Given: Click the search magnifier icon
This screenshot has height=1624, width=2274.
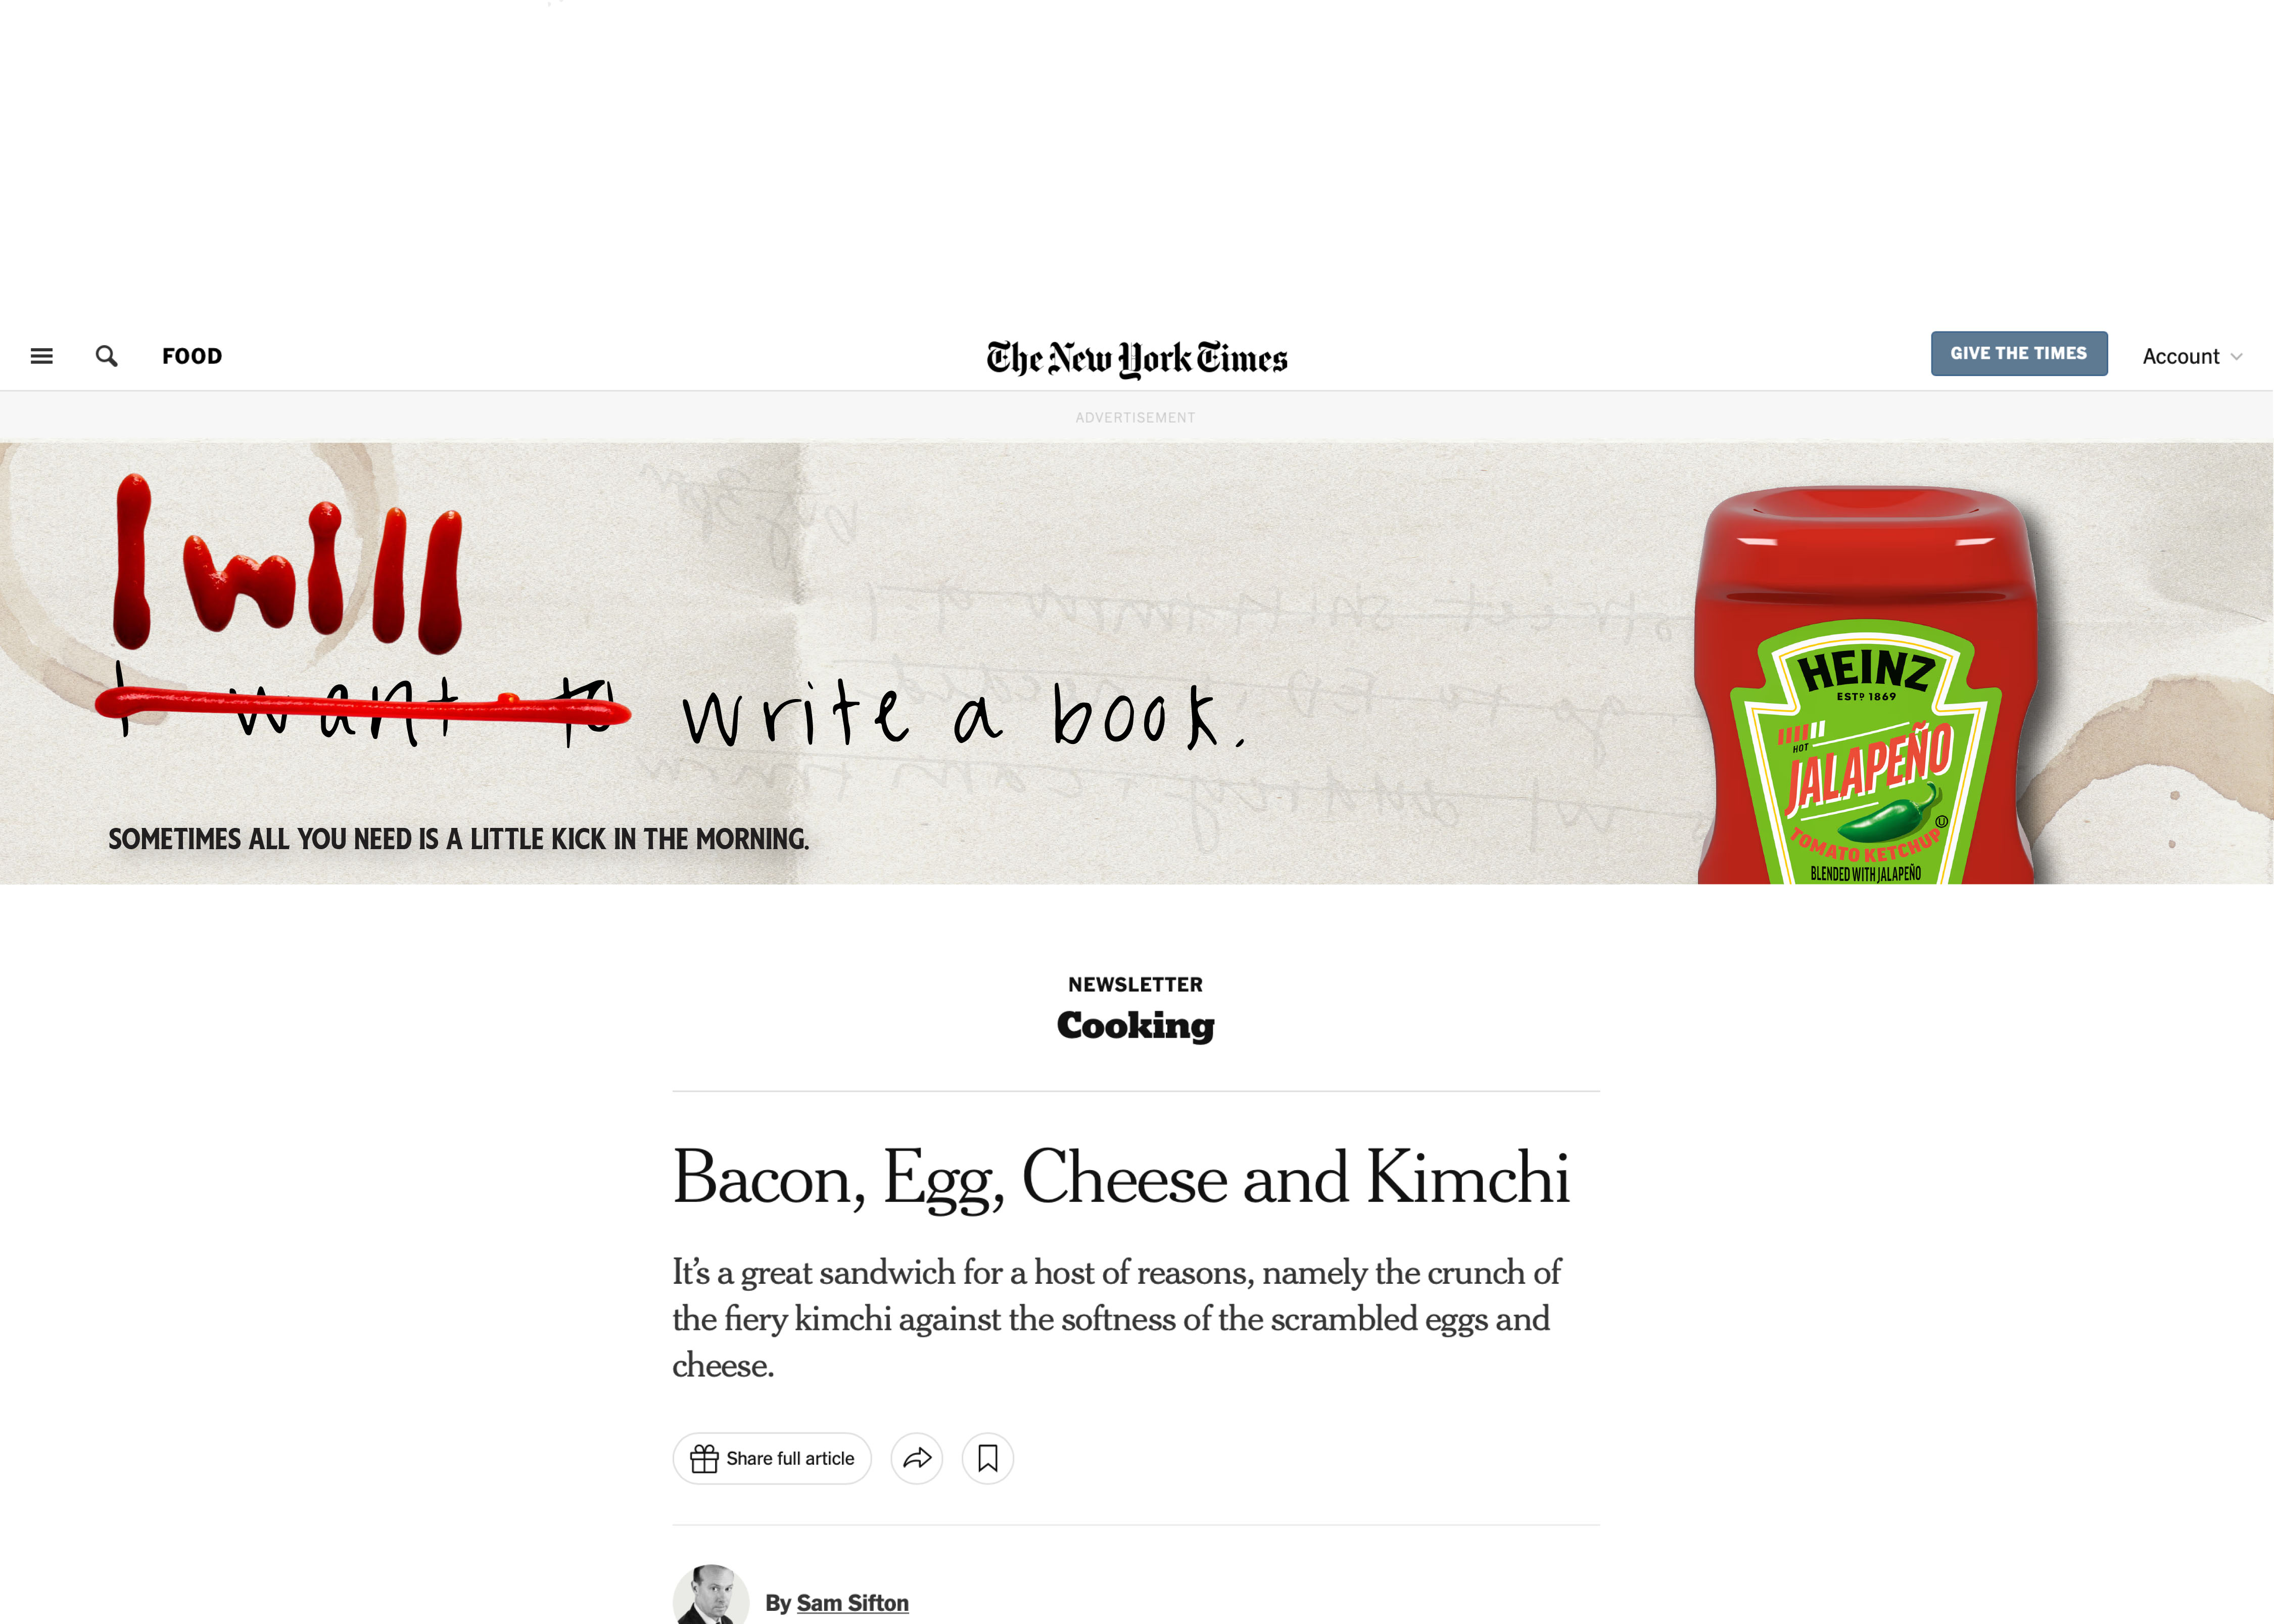Looking at the screenshot, I should coord(106,356).
